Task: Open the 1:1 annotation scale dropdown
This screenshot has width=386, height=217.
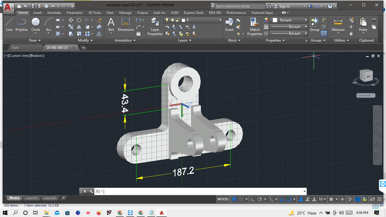Action: point(322,199)
